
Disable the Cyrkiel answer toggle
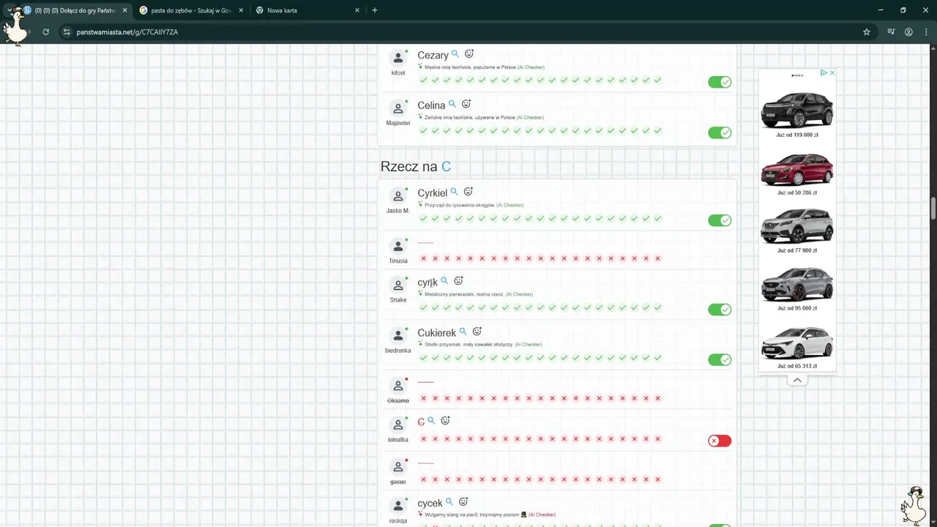pyautogui.click(x=720, y=220)
